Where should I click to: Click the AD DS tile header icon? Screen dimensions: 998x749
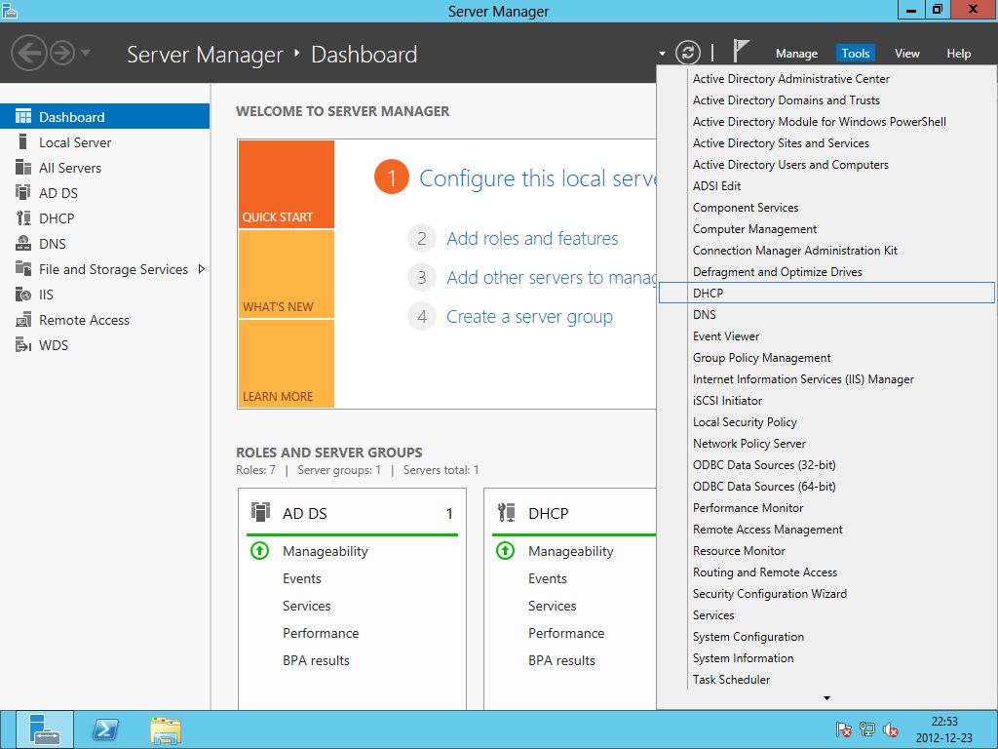(x=260, y=512)
